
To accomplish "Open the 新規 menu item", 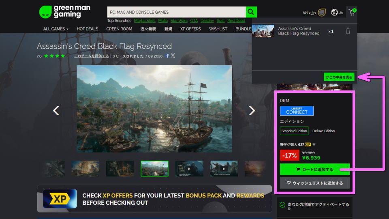I will pyautogui.click(x=168, y=29).
